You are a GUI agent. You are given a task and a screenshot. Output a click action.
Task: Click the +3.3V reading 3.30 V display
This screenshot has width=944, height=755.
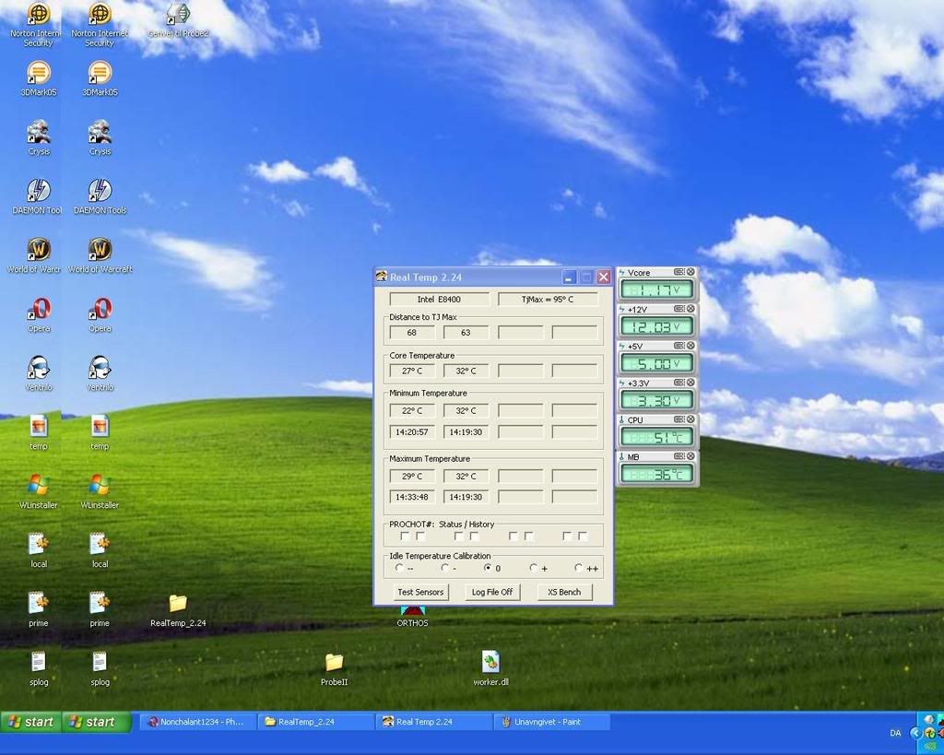pos(656,400)
